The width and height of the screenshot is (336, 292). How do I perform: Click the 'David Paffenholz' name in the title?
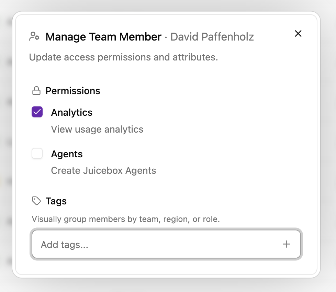(212, 37)
